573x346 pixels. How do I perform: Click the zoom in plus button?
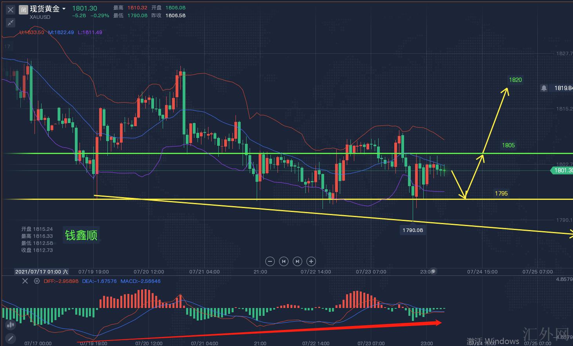pyautogui.click(x=311, y=261)
